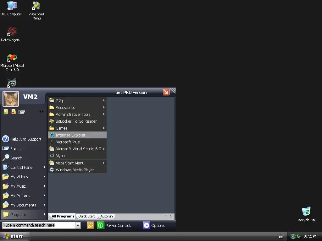Click the Windows start button
Image resolution: width=322 pixels, height=241 pixels.
point(15,237)
